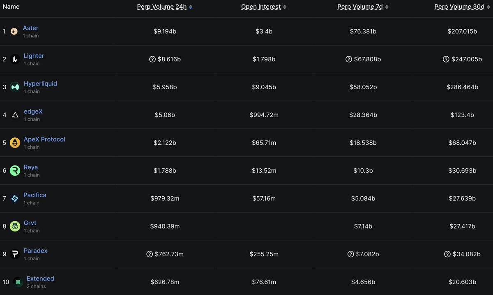Click the Grvt protocol logo
Viewport: 493px width, 295px height.
(14, 226)
